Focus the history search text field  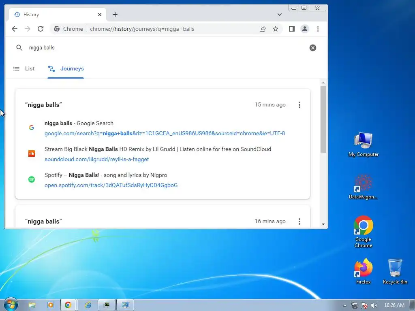pos(167,48)
